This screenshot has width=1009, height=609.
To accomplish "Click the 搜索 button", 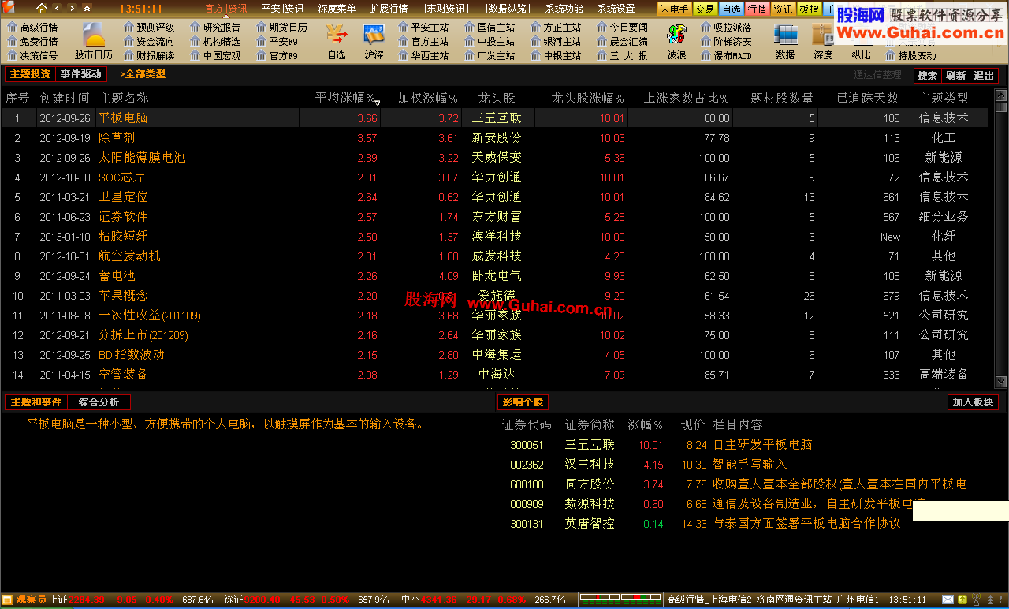I will (928, 76).
